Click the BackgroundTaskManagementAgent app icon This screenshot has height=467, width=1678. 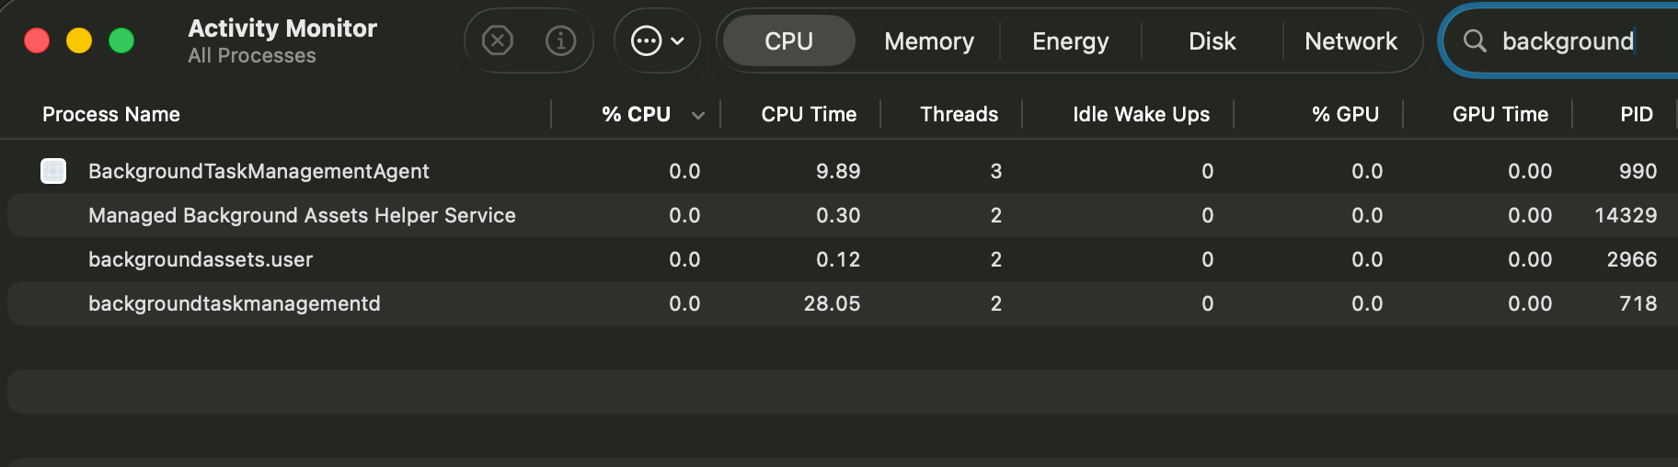[x=53, y=171]
